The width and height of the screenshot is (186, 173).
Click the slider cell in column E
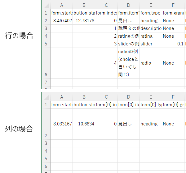[x=151, y=44]
